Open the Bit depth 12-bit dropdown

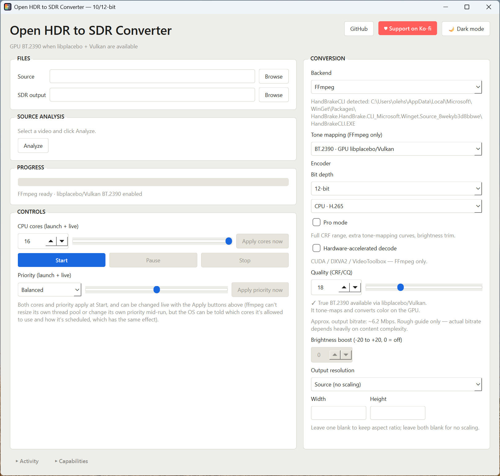click(x=396, y=189)
